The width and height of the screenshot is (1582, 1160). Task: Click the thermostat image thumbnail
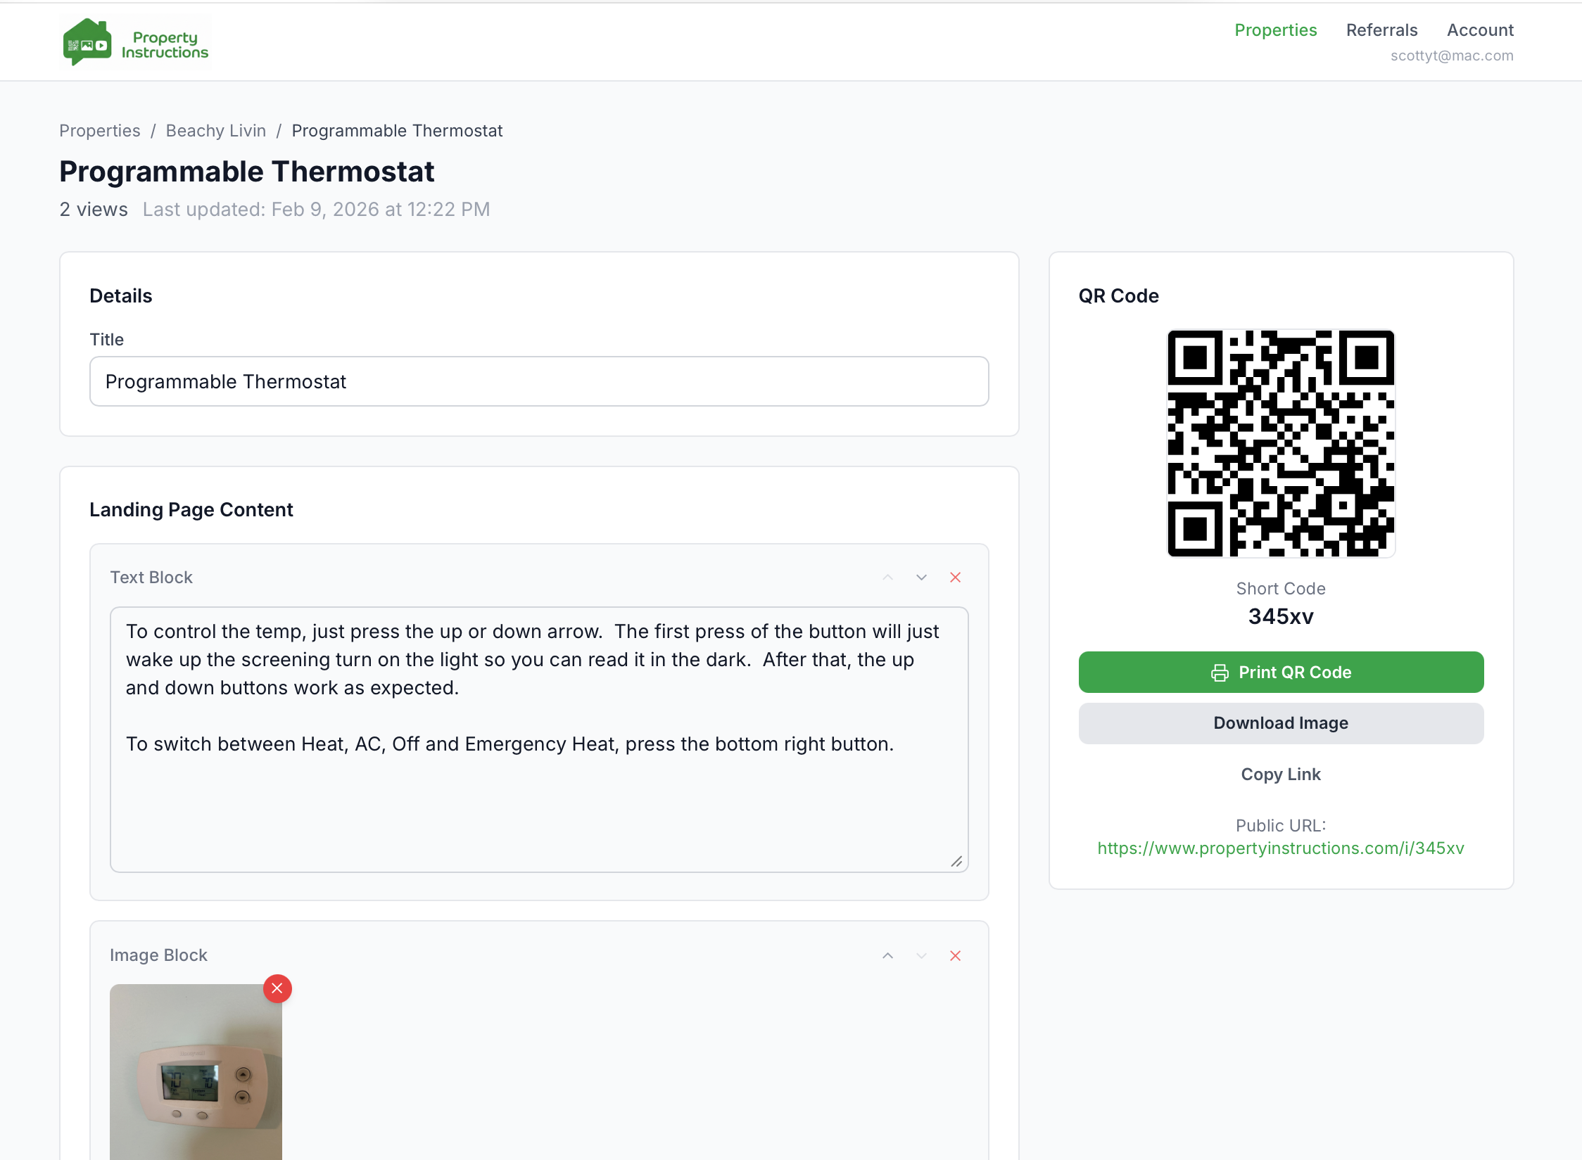click(x=196, y=1073)
